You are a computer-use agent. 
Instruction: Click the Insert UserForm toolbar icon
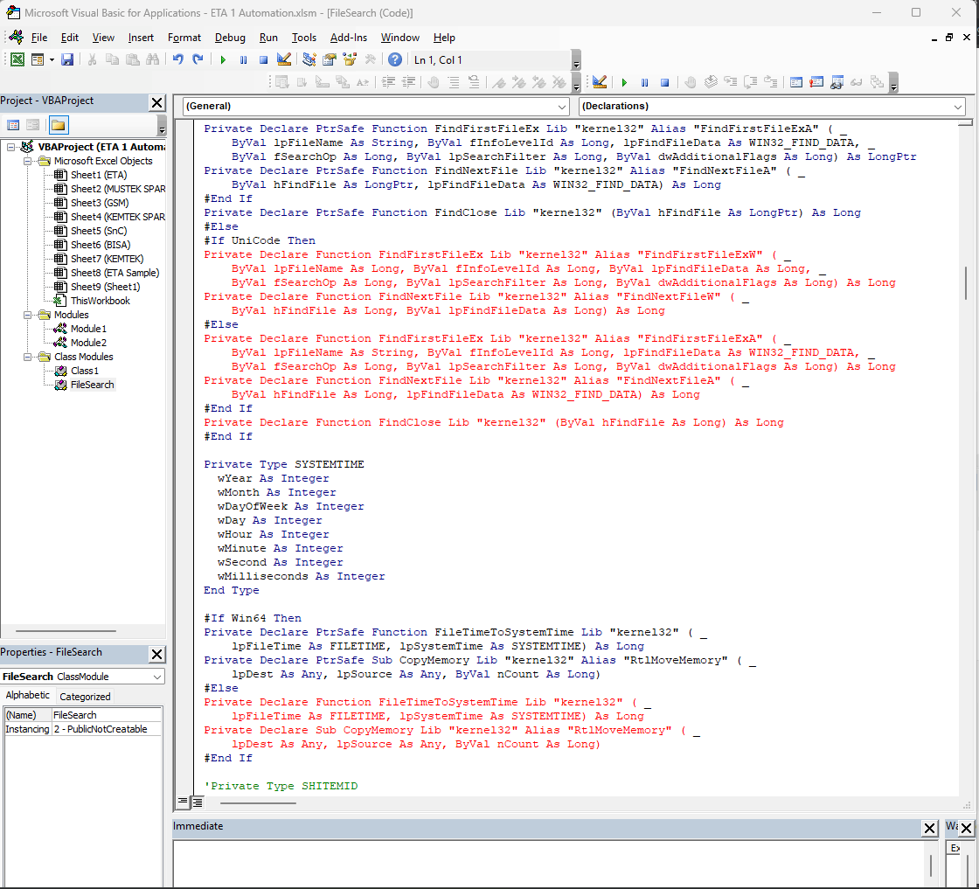(38, 60)
